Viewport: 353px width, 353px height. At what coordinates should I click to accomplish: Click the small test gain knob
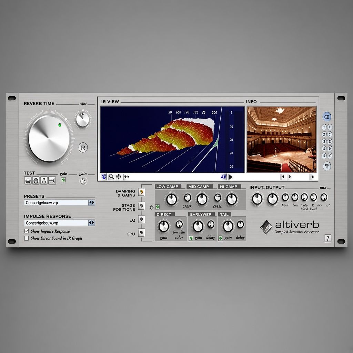(x=83, y=181)
